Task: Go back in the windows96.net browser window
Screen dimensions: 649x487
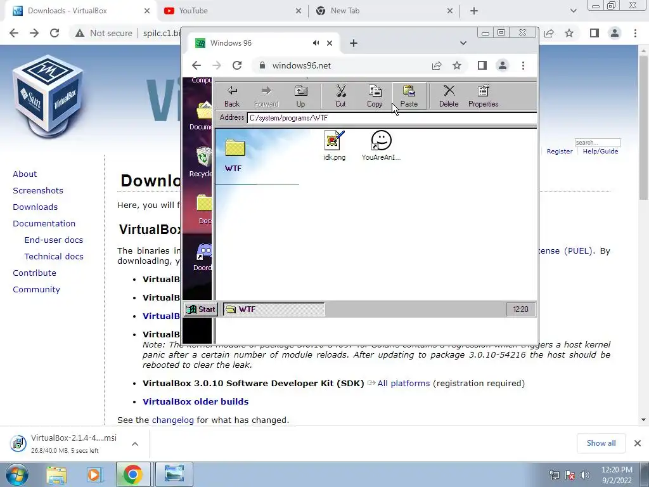Action: pyautogui.click(x=196, y=65)
